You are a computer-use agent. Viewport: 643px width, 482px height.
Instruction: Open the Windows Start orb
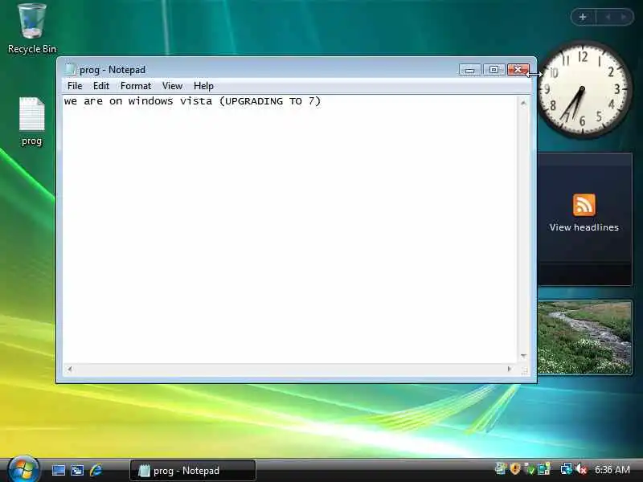click(23, 468)
